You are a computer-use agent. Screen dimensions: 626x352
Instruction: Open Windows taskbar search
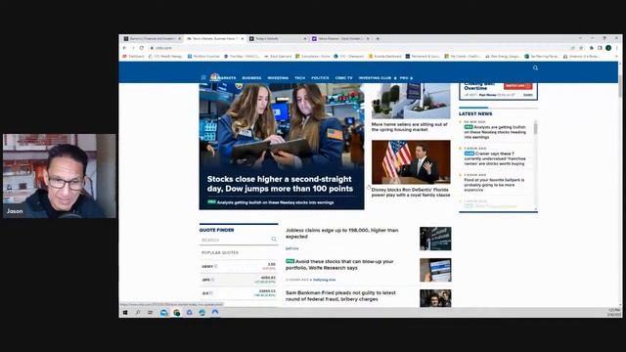[138, 313]
